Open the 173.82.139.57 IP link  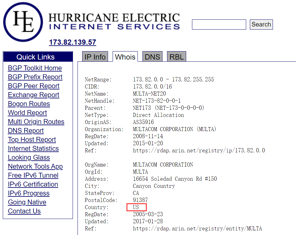(x=73, y=42)
